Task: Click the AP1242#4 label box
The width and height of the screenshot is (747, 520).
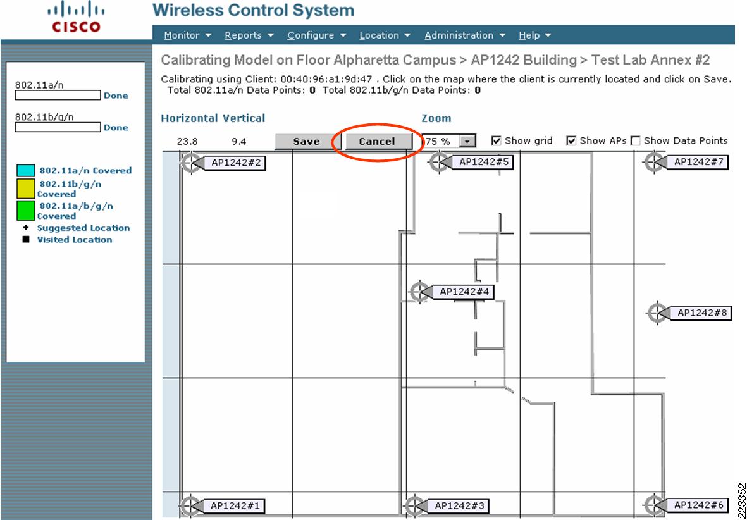Action: click(462, 292)
